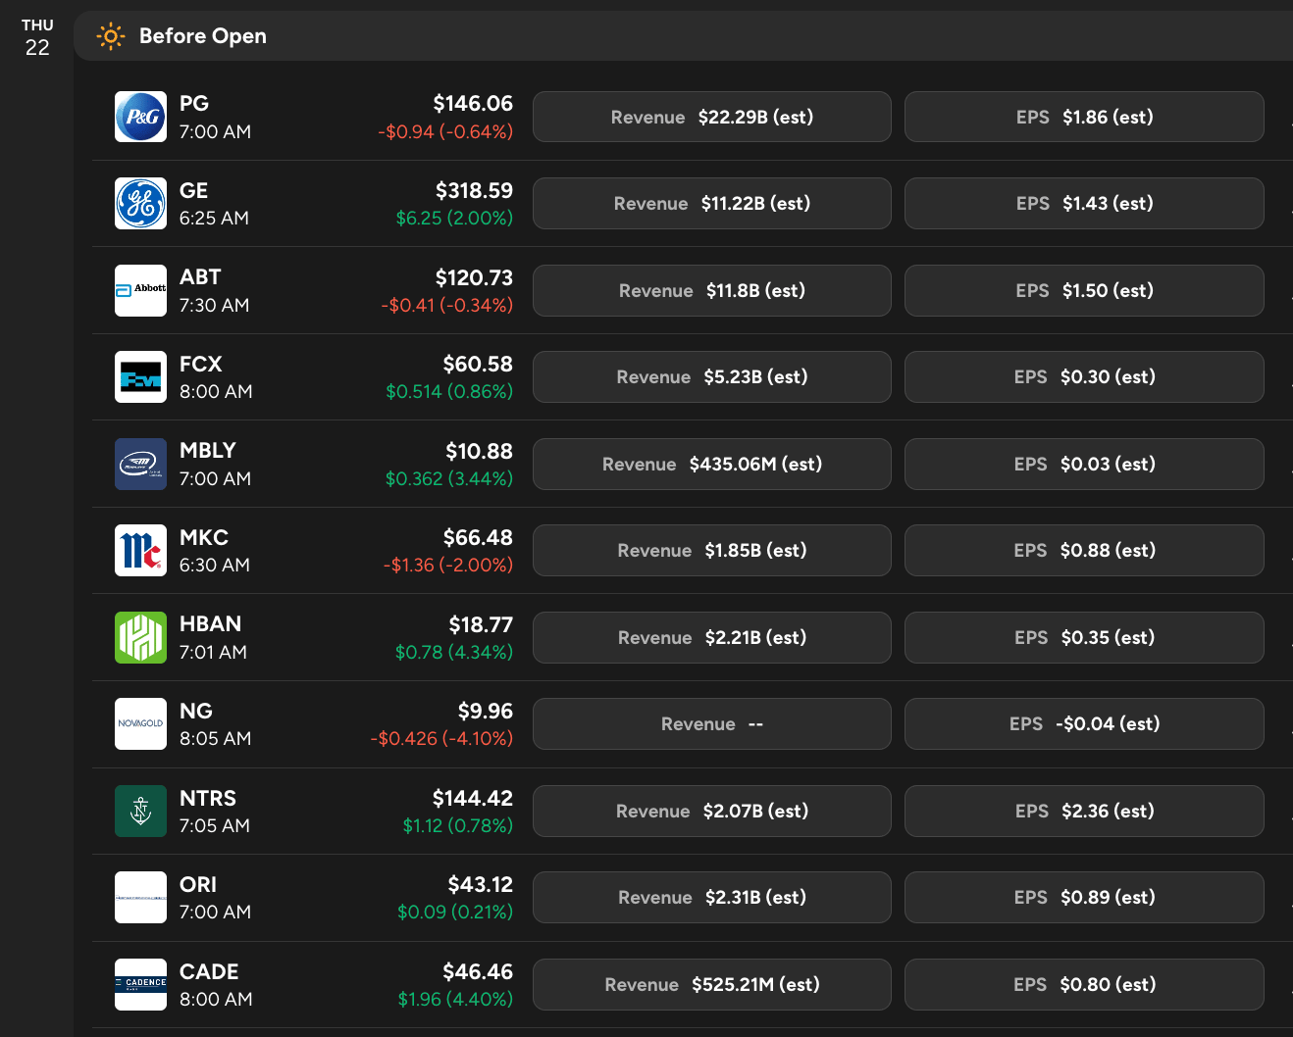
Task: Select CADE EPS estimate $0.80
Action: (1084, 984)
